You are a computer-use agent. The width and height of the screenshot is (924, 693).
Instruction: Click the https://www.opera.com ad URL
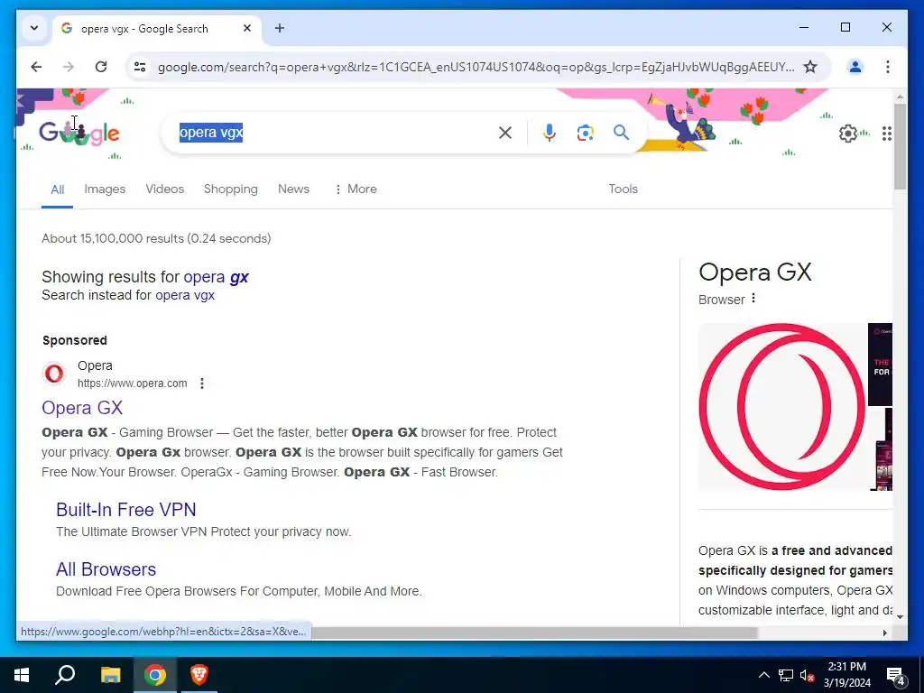[x=133, y=383]
